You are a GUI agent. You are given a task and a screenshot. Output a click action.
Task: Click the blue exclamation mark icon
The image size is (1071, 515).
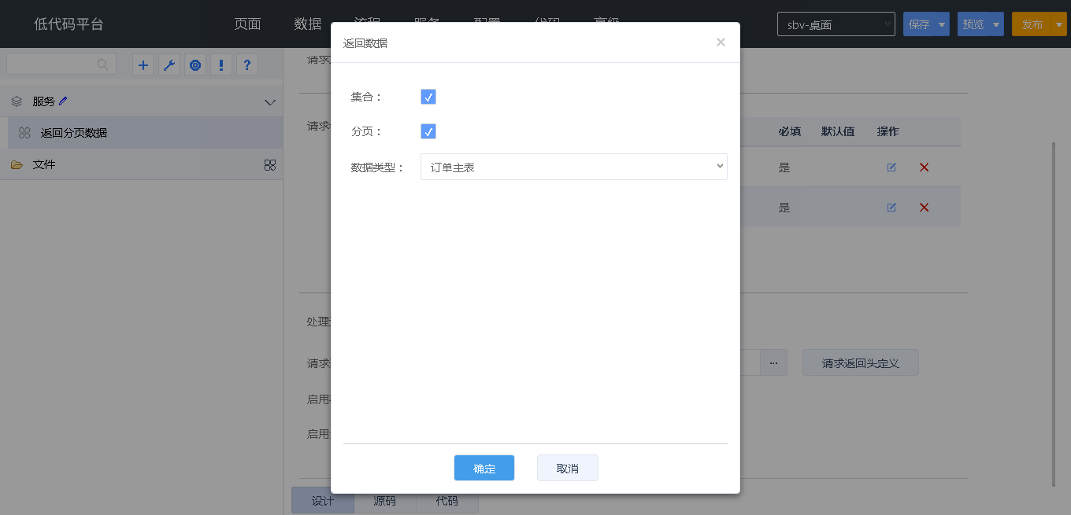click(221, 65)
